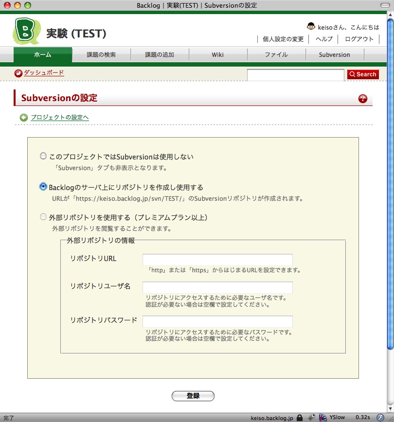Open the 課題の検索 tab
Viewport: 394px width, 422px height.
(101, 55)
